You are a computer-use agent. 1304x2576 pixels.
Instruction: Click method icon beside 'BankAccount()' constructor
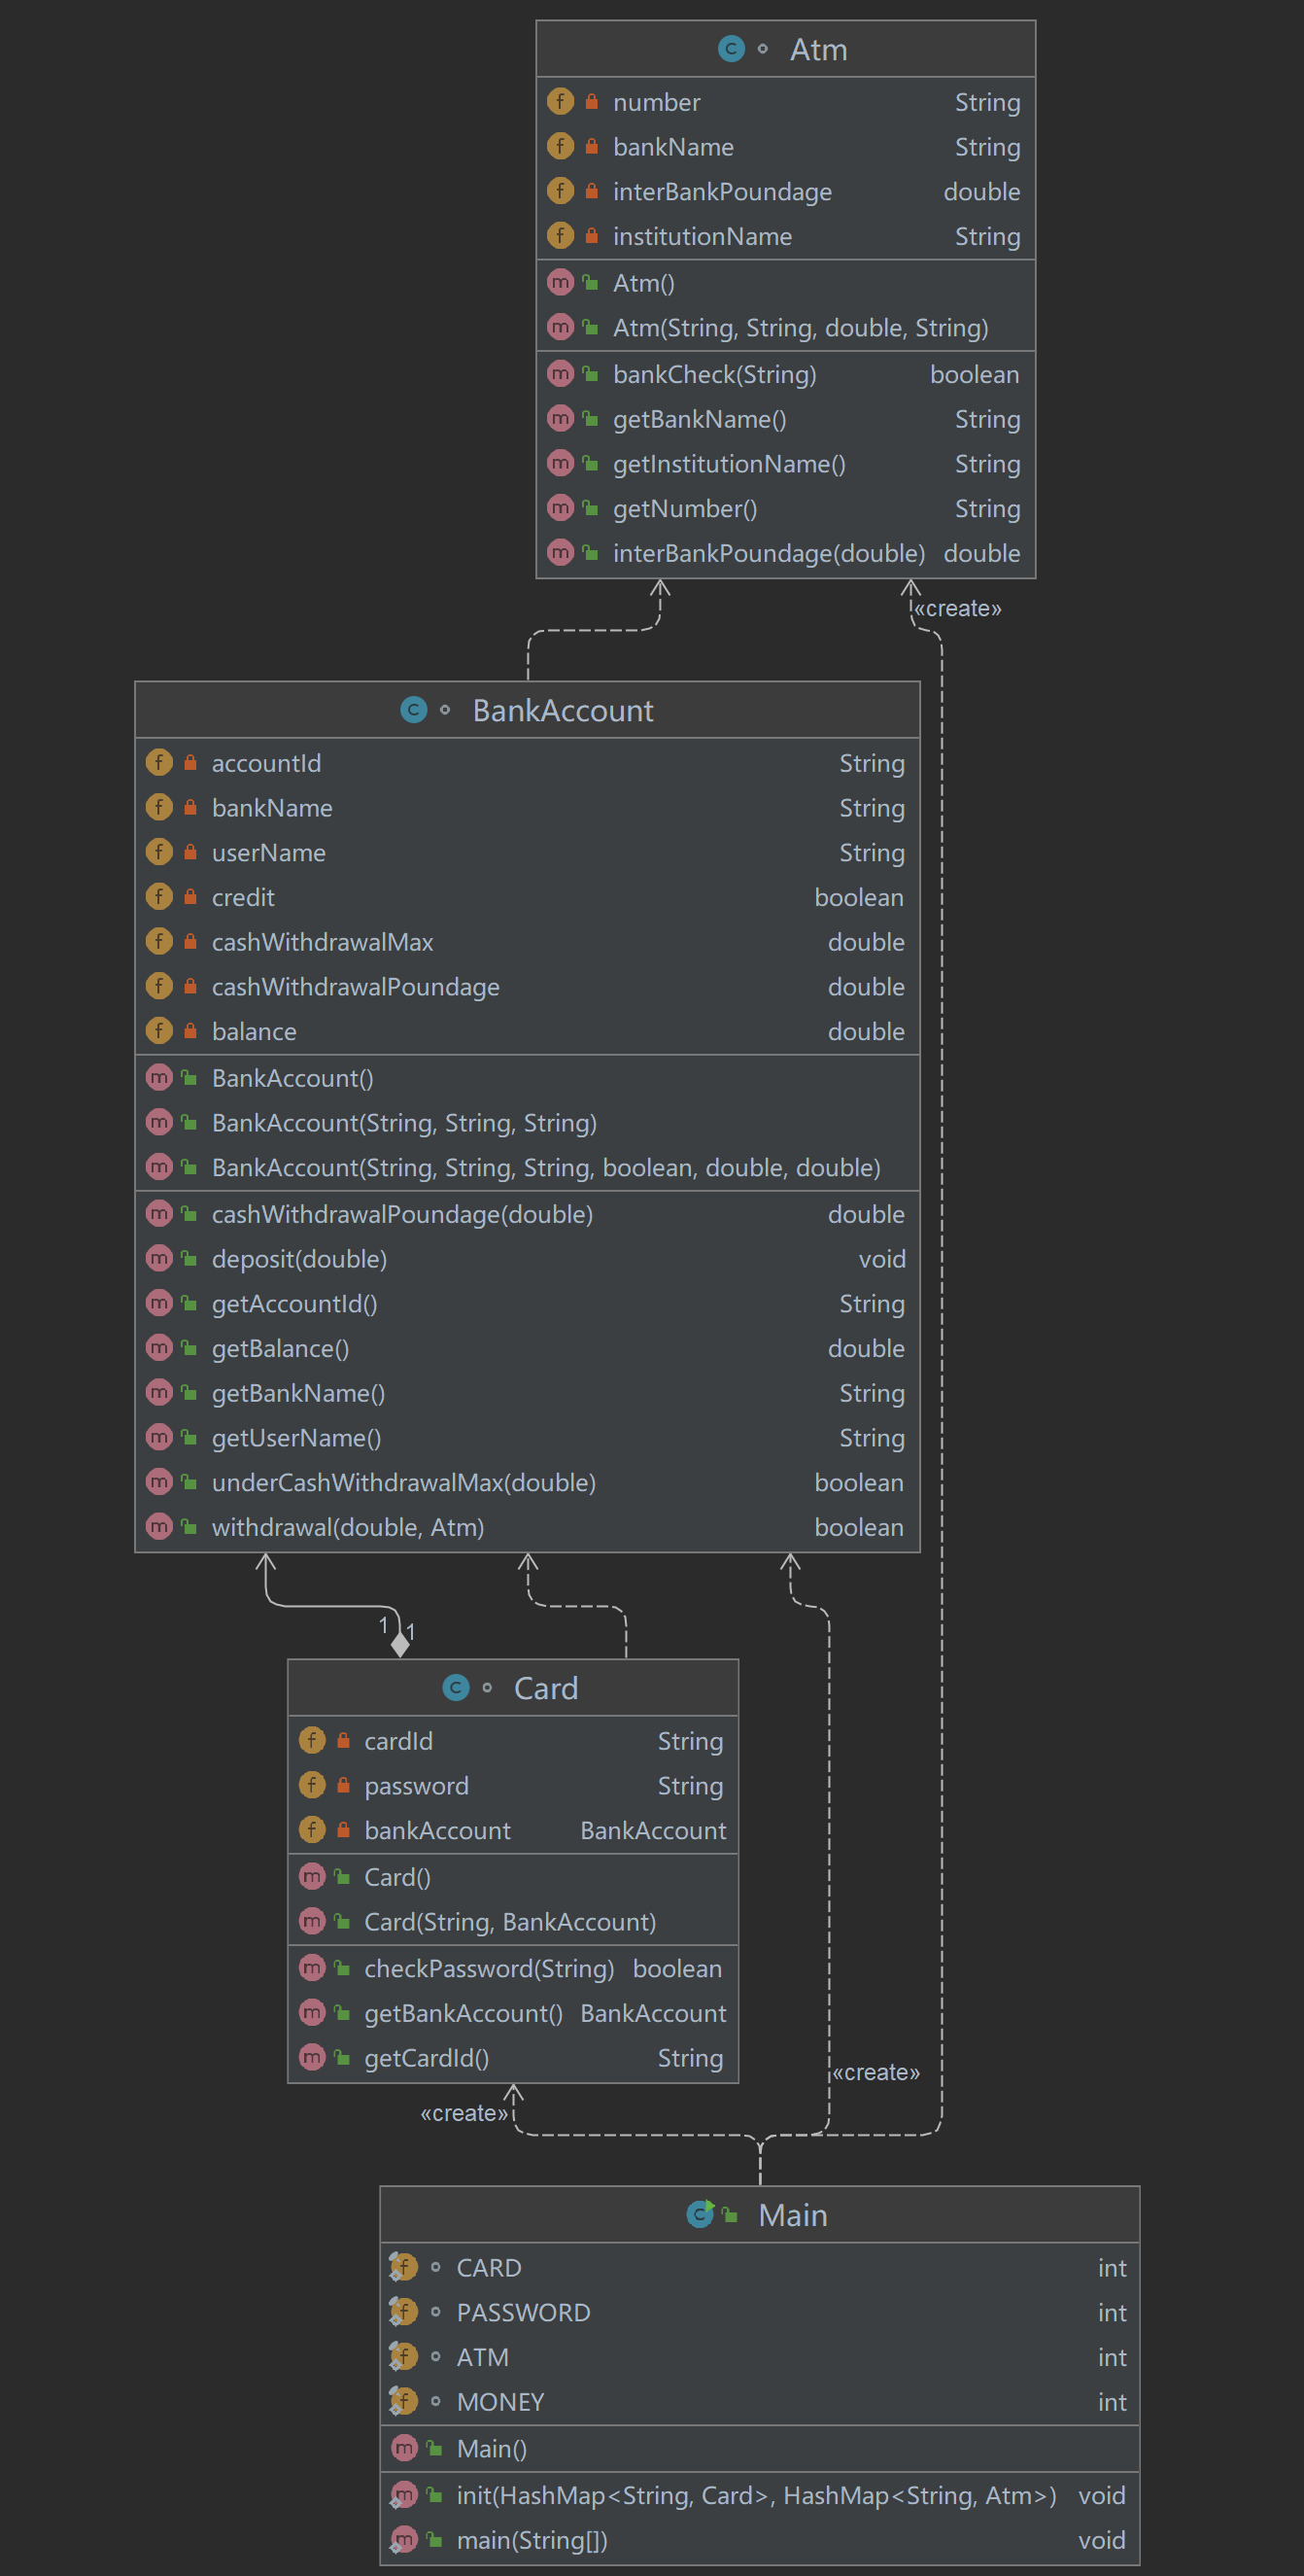tap(159, 1078)
